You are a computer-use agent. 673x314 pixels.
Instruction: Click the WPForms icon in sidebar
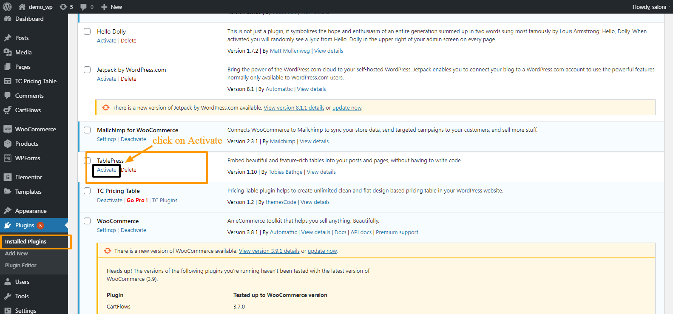click(x=7, y=158)
